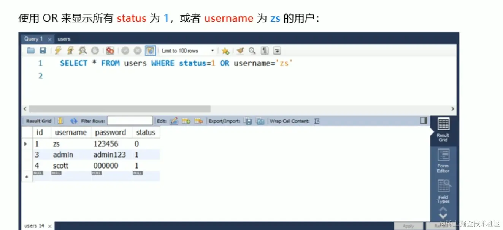Beautify the query with broom icon
Screen dimensions: 503x230
[x=240, y=50]
